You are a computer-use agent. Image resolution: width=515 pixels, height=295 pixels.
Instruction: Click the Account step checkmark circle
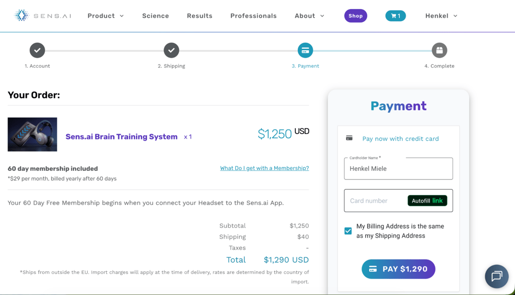point(37,50)
